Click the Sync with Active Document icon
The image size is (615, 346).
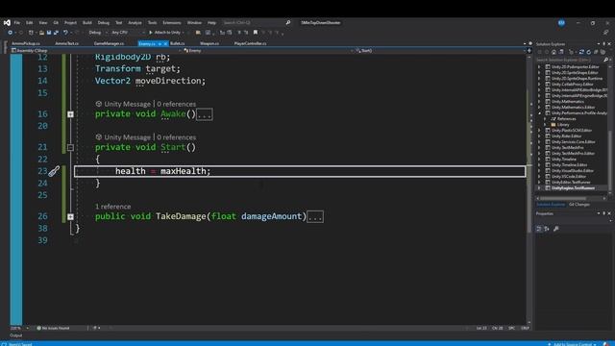coord(581,52)
